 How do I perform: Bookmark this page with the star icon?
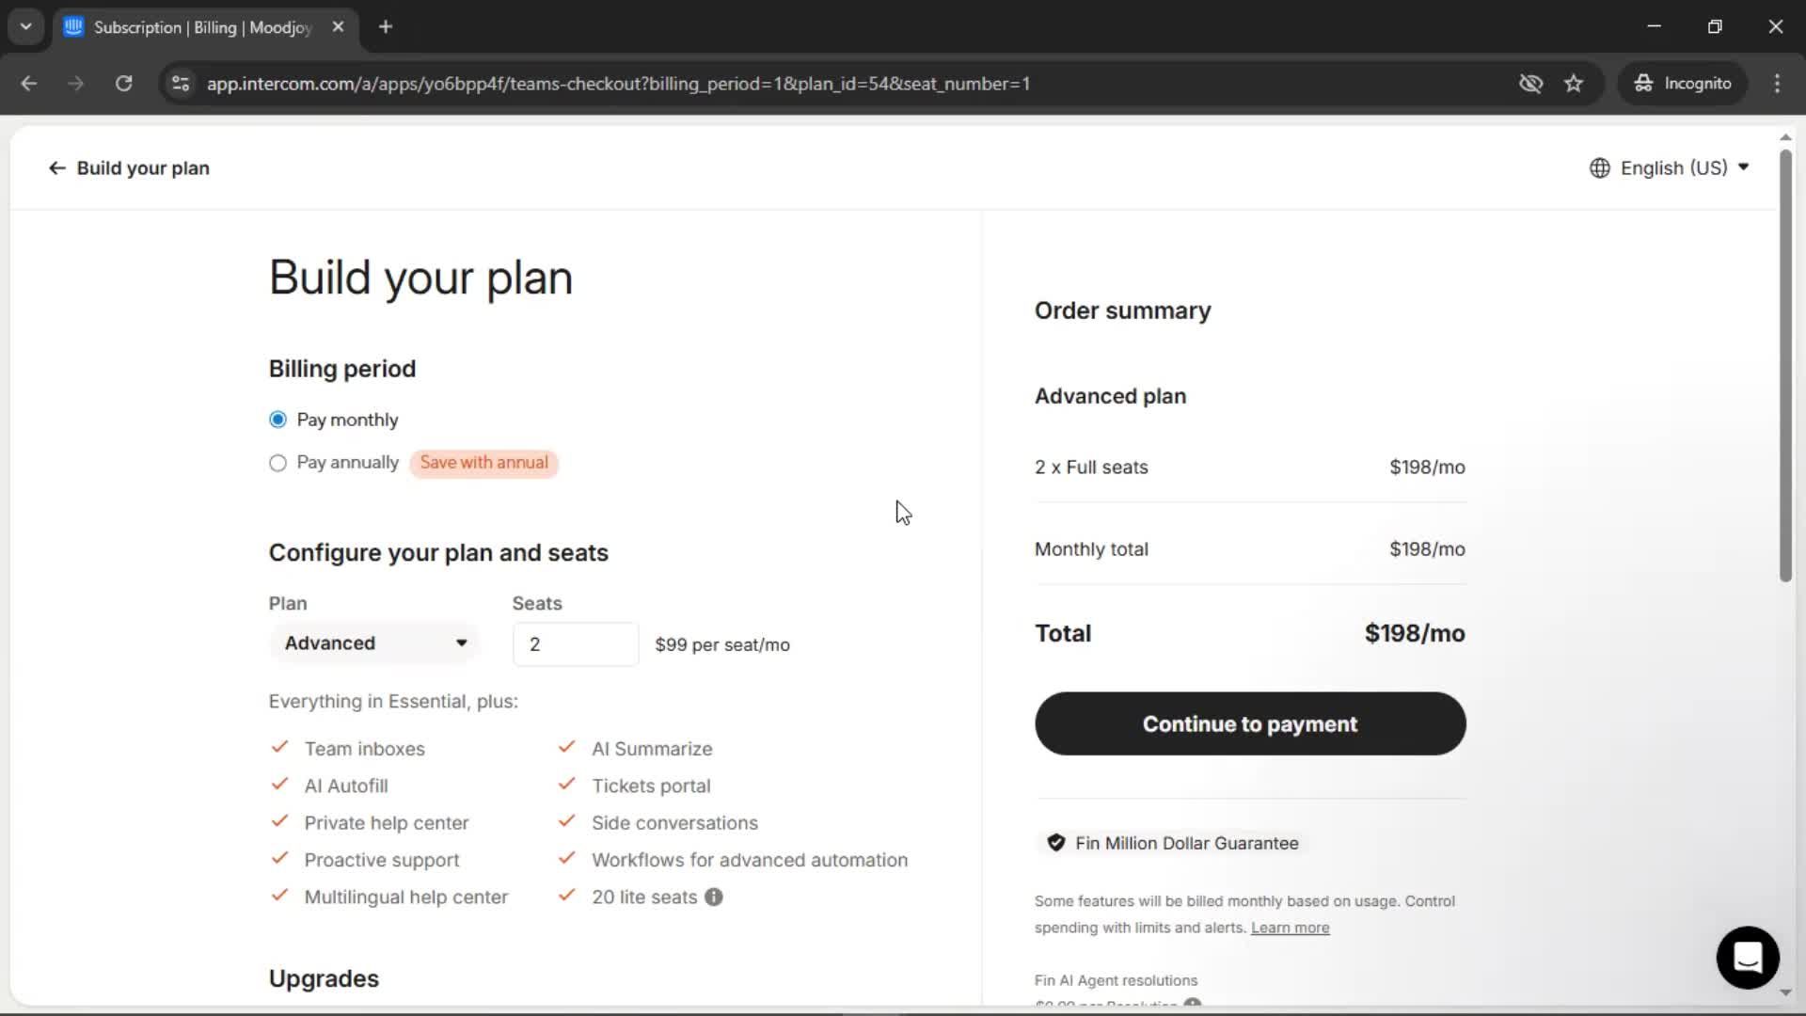pos(1574,84)
